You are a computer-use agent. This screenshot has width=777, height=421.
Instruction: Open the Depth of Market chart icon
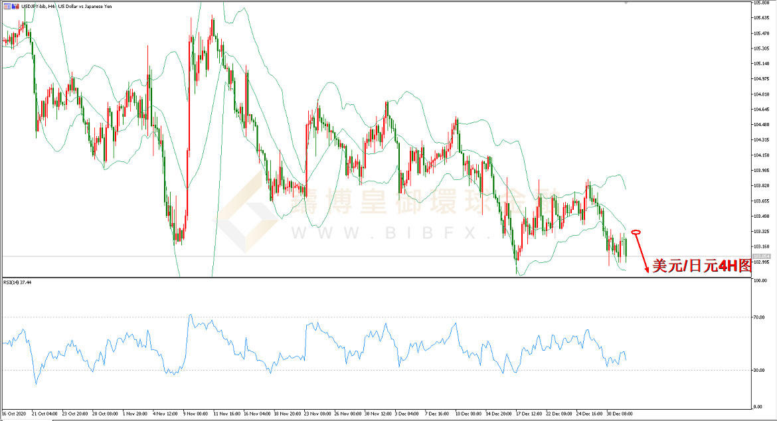(16, 7)
